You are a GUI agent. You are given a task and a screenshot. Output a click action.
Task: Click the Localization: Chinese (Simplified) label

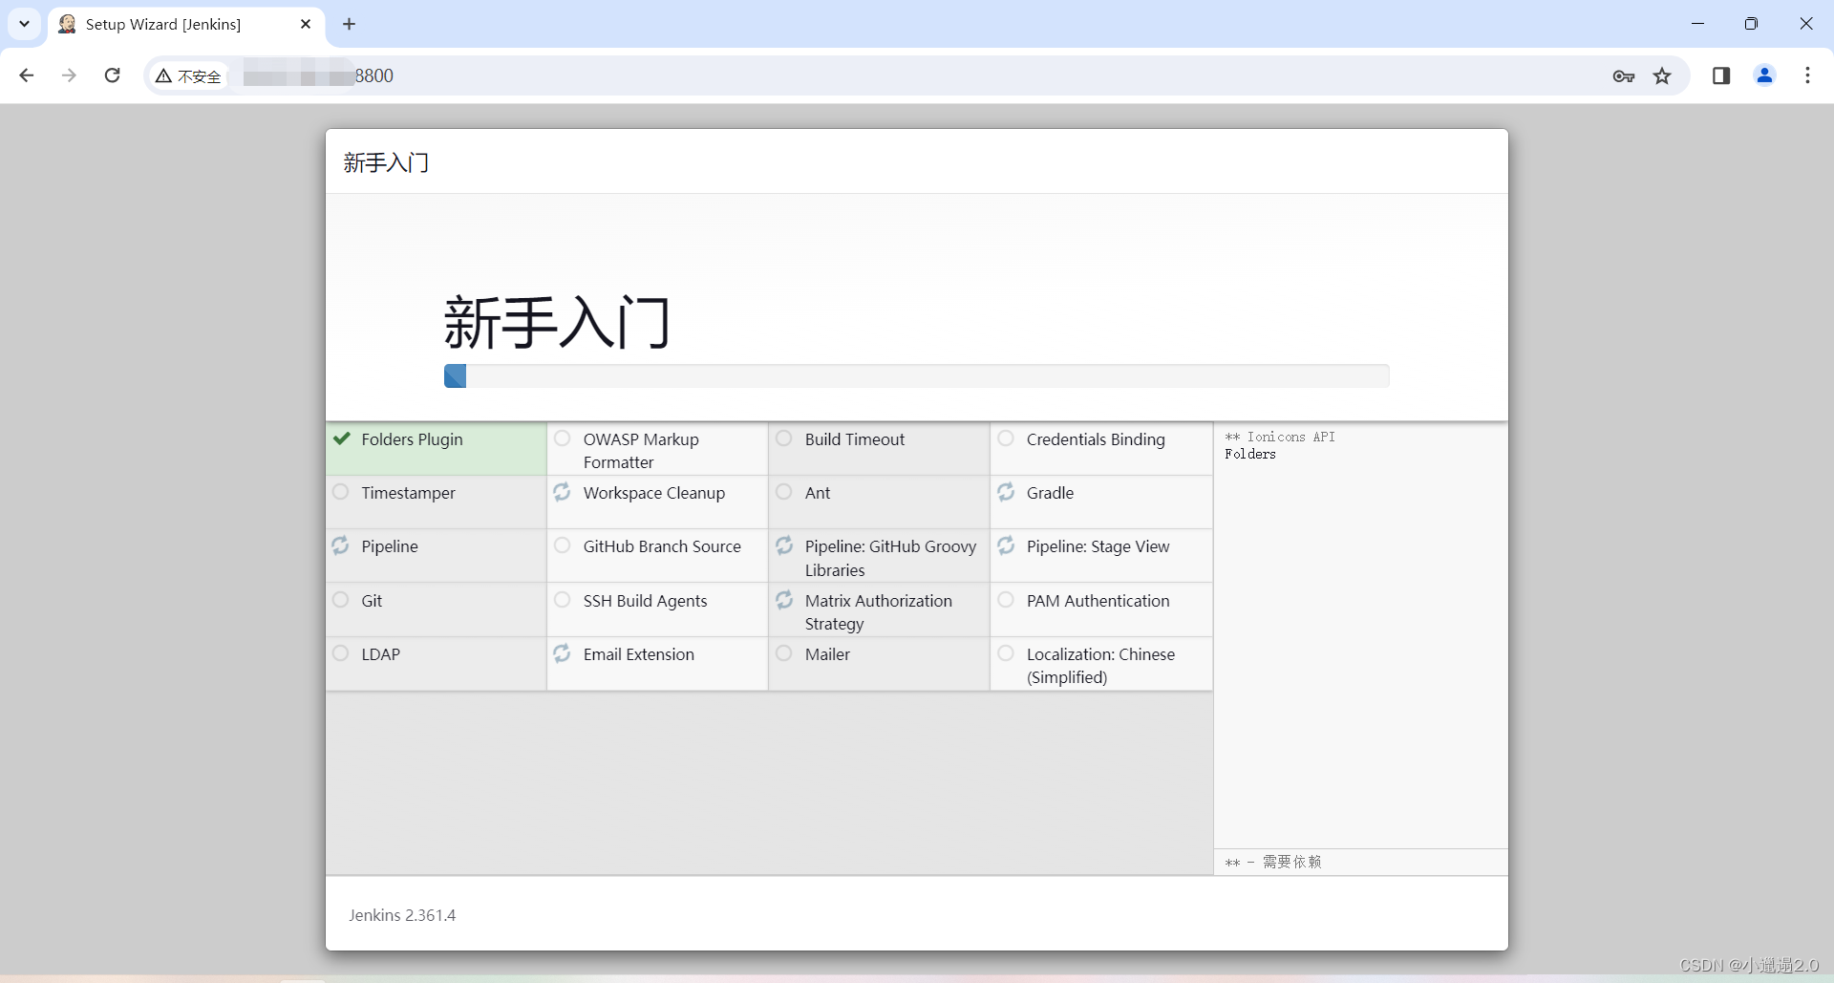coord(1100,666)
